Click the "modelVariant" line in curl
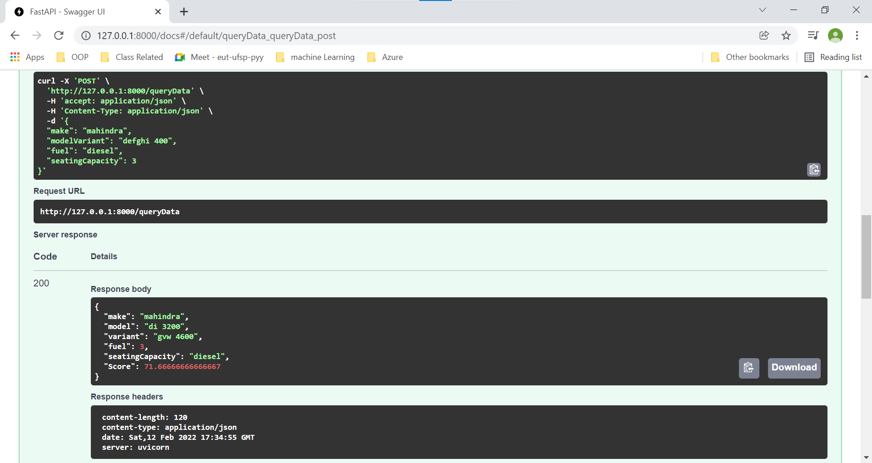The height and width of the screenshot is (463, 872). point(111,141)
